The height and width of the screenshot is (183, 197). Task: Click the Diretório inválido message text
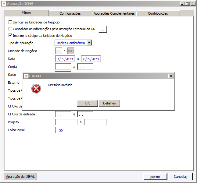click(61, 85)
